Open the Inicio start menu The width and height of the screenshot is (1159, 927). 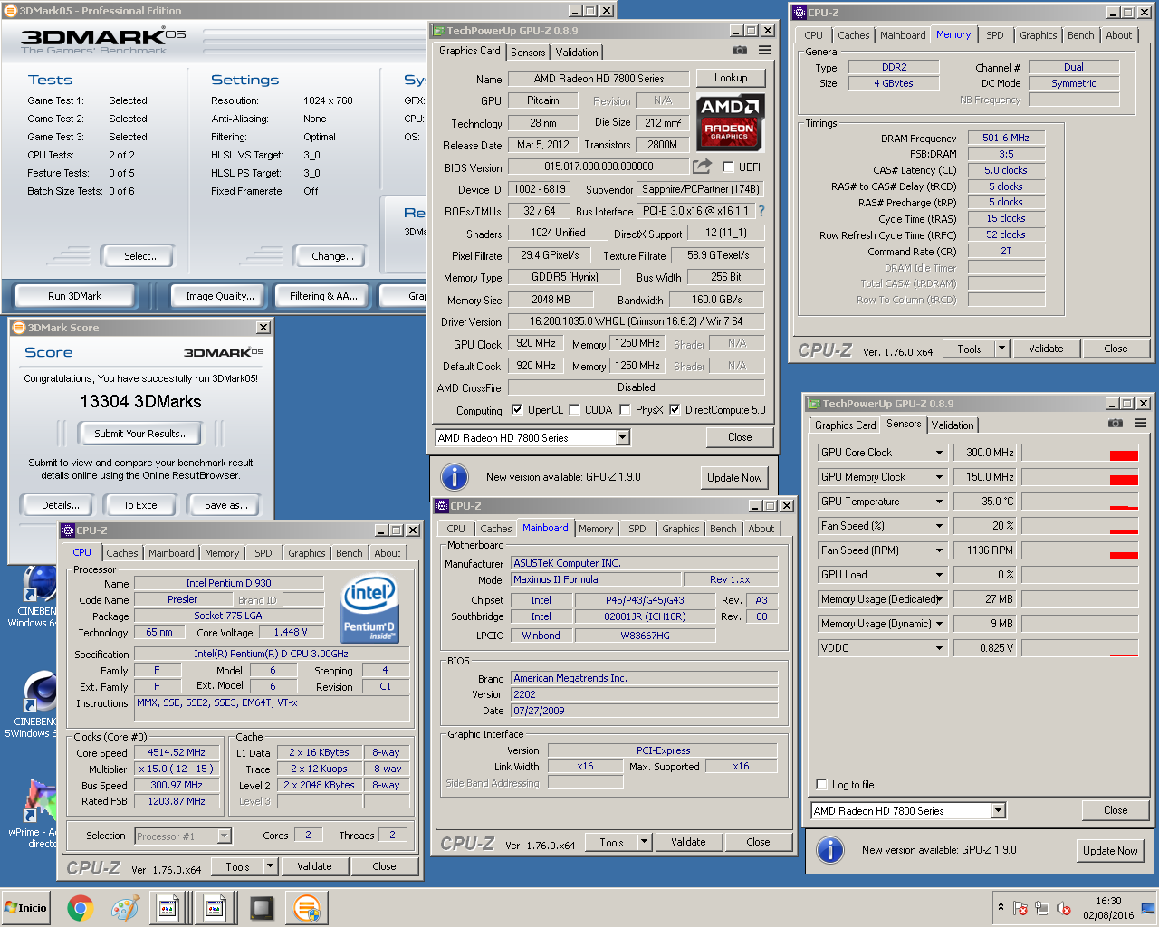(25, 907)
